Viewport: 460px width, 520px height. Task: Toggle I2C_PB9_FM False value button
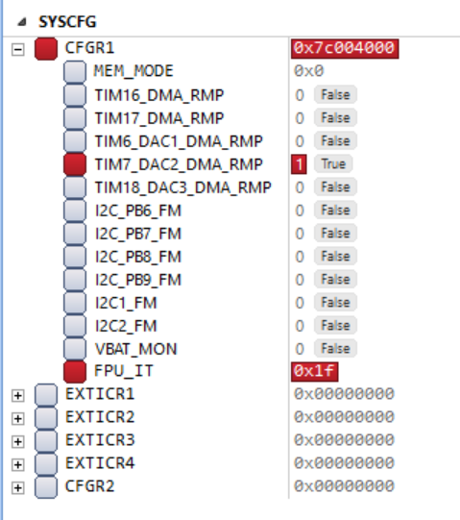[x=335, y=280]
